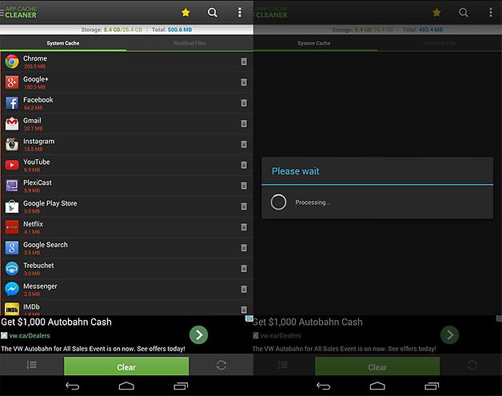This screenshot has height=396, width=502.
Task: Select the IMDb row label
Action: (31, 306)
